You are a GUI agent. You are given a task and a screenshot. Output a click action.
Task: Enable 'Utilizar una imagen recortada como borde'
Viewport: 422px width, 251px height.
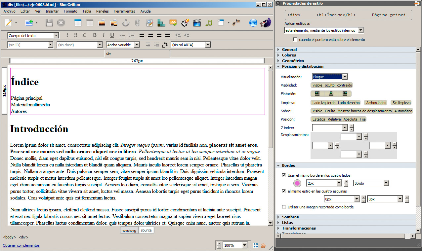(x=284, y=207)
